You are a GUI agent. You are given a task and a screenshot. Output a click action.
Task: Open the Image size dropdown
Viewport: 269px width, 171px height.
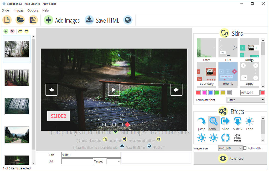click(230, 148)
